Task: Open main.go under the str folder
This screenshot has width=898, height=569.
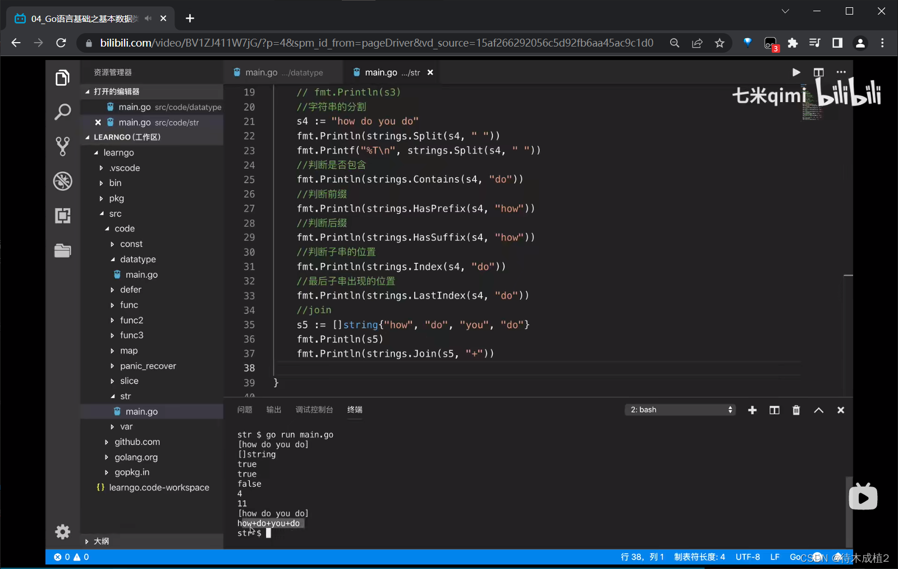Action: click(152, 411)
